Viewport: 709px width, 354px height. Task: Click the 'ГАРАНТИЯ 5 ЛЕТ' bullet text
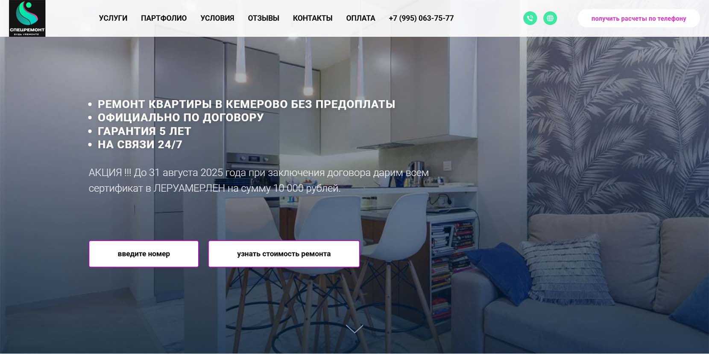coord(144,131)
